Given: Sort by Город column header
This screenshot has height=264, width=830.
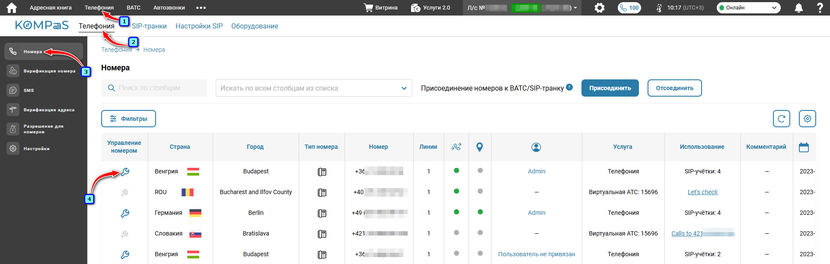Looking at the screenshot, I should click(255, 147).
